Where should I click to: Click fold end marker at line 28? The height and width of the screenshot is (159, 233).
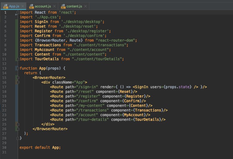pyautogui.click(x=18, y=138)
